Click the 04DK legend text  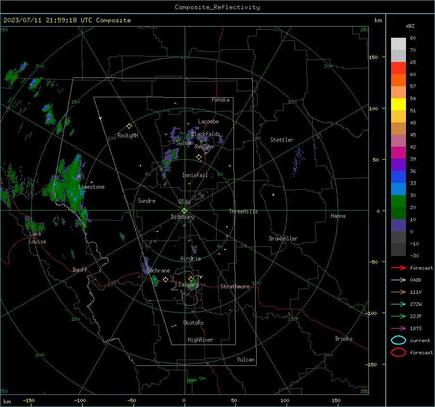coord(416,280)
